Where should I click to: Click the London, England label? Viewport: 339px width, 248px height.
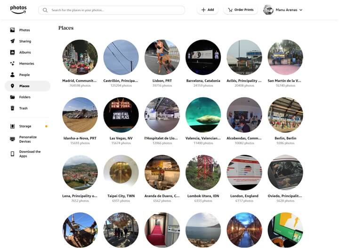244,196
